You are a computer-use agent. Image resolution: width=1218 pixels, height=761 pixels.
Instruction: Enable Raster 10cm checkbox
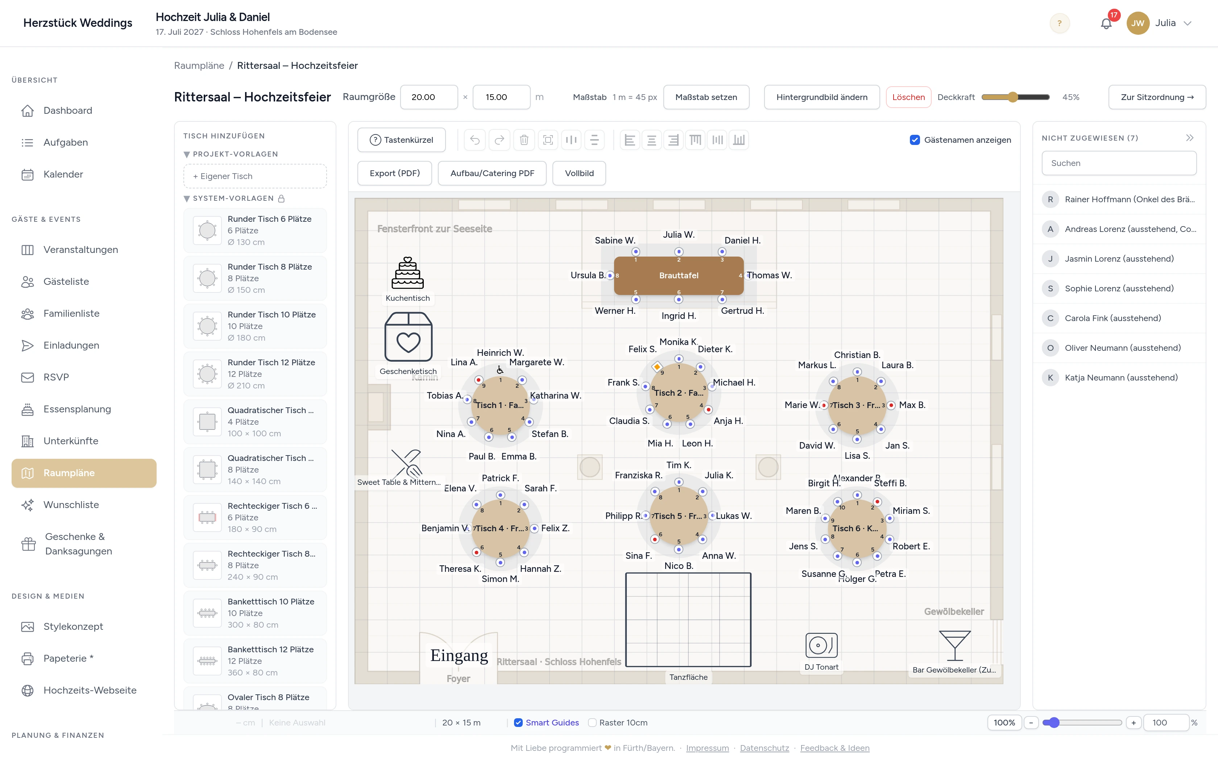click(x=592, y=723)
